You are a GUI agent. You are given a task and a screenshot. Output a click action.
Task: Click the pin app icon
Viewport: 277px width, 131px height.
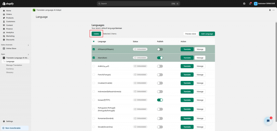point(270,10)
